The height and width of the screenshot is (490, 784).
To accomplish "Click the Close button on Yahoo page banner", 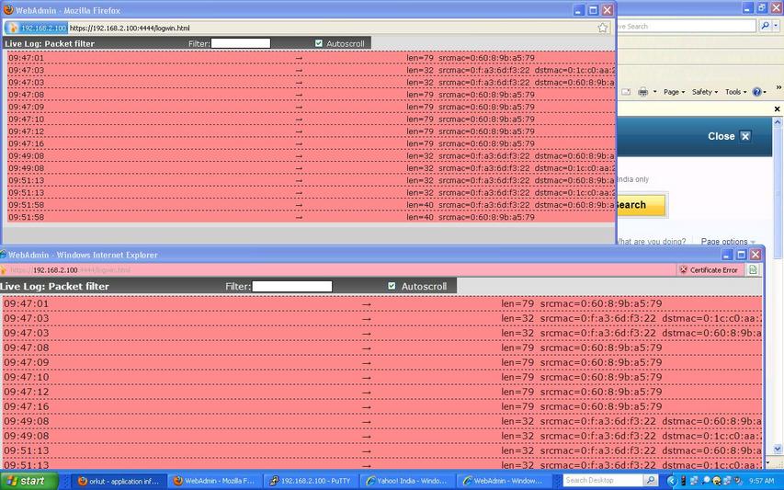I will (x=729, y=136).
